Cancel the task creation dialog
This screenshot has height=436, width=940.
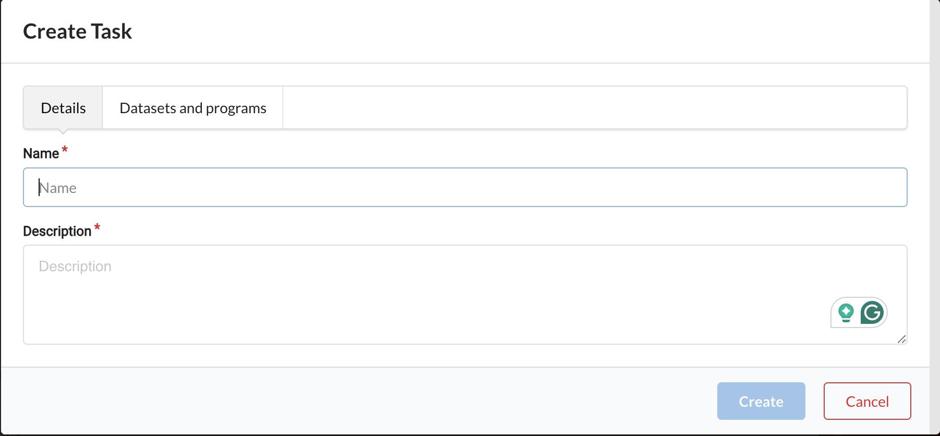coord(867,401)
